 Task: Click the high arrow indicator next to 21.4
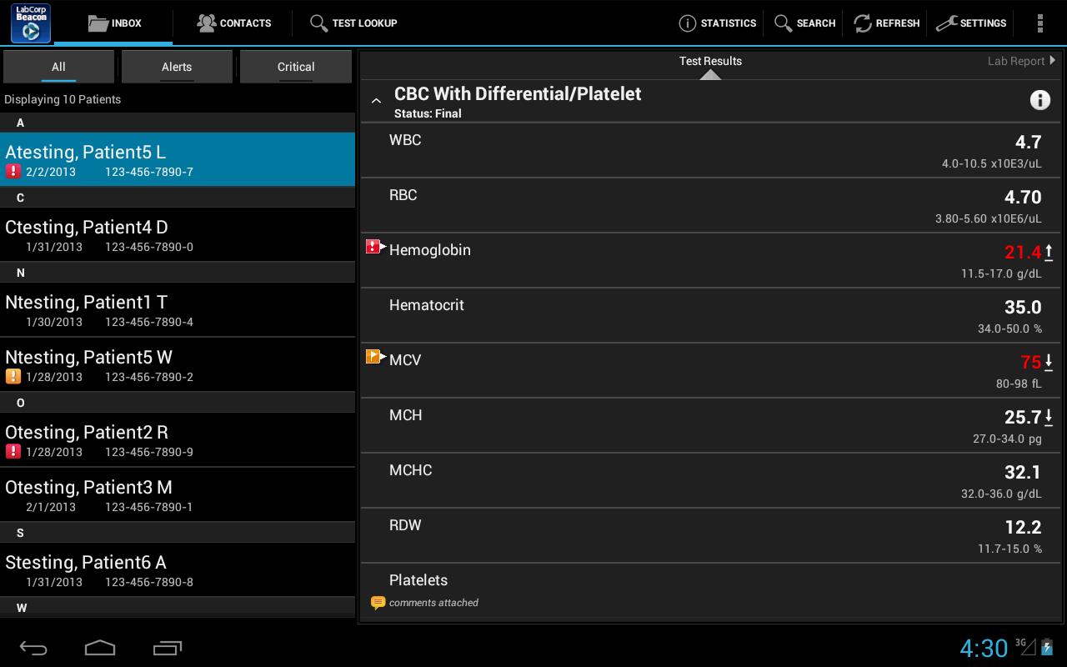tap(1049, 252)
